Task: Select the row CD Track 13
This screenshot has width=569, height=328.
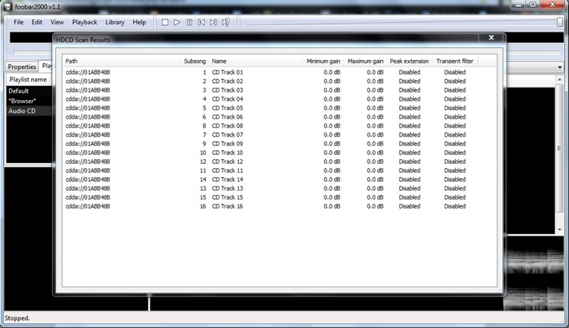Action: pos(280,188)
